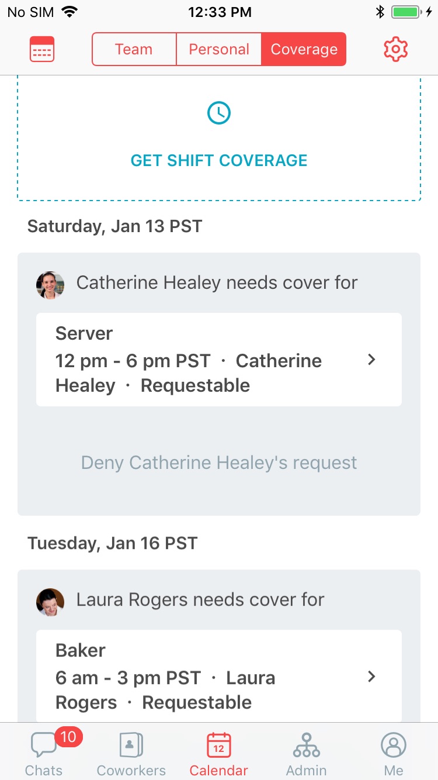Open Coworkers via the contact book icon

pyautogui.click(x=131, y=746)
